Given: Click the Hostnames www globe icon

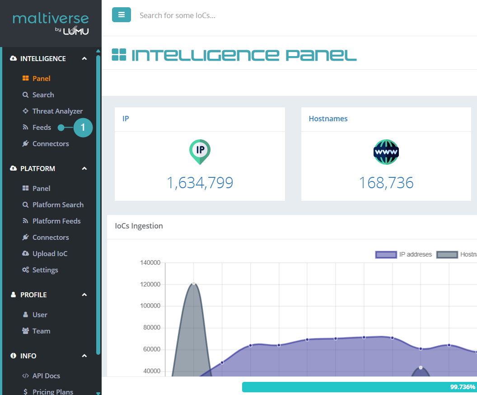Looking at the screenshot, I should click(x=386, y=152).
